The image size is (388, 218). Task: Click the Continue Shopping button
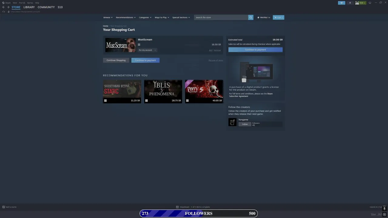tap(116, 60)
